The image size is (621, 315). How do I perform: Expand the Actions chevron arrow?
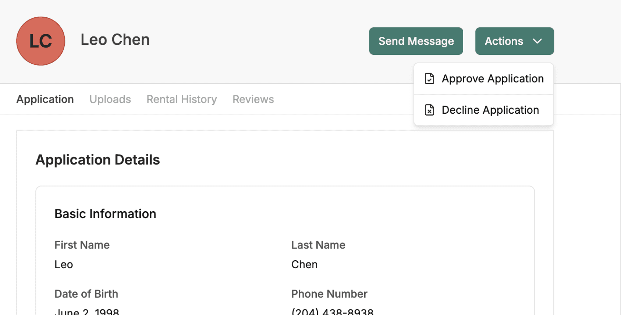[x=537, y=41]
